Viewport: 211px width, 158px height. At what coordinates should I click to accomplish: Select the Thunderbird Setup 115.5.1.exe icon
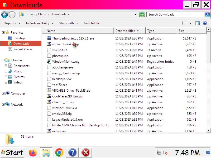pos(49,38)
